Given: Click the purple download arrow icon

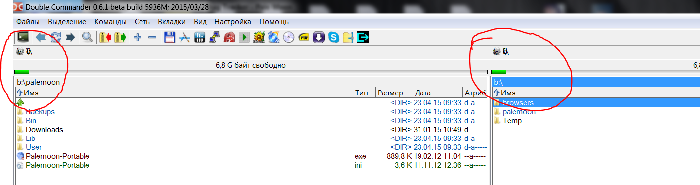Looking at the screenshot, I should [x=319, y=37].
